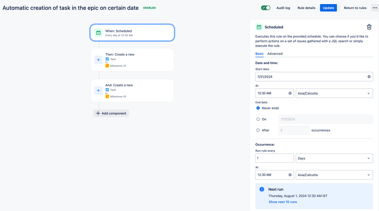Click the info icon in Next run box
This screenshot has height=211, width=379.
pos(262,189)
